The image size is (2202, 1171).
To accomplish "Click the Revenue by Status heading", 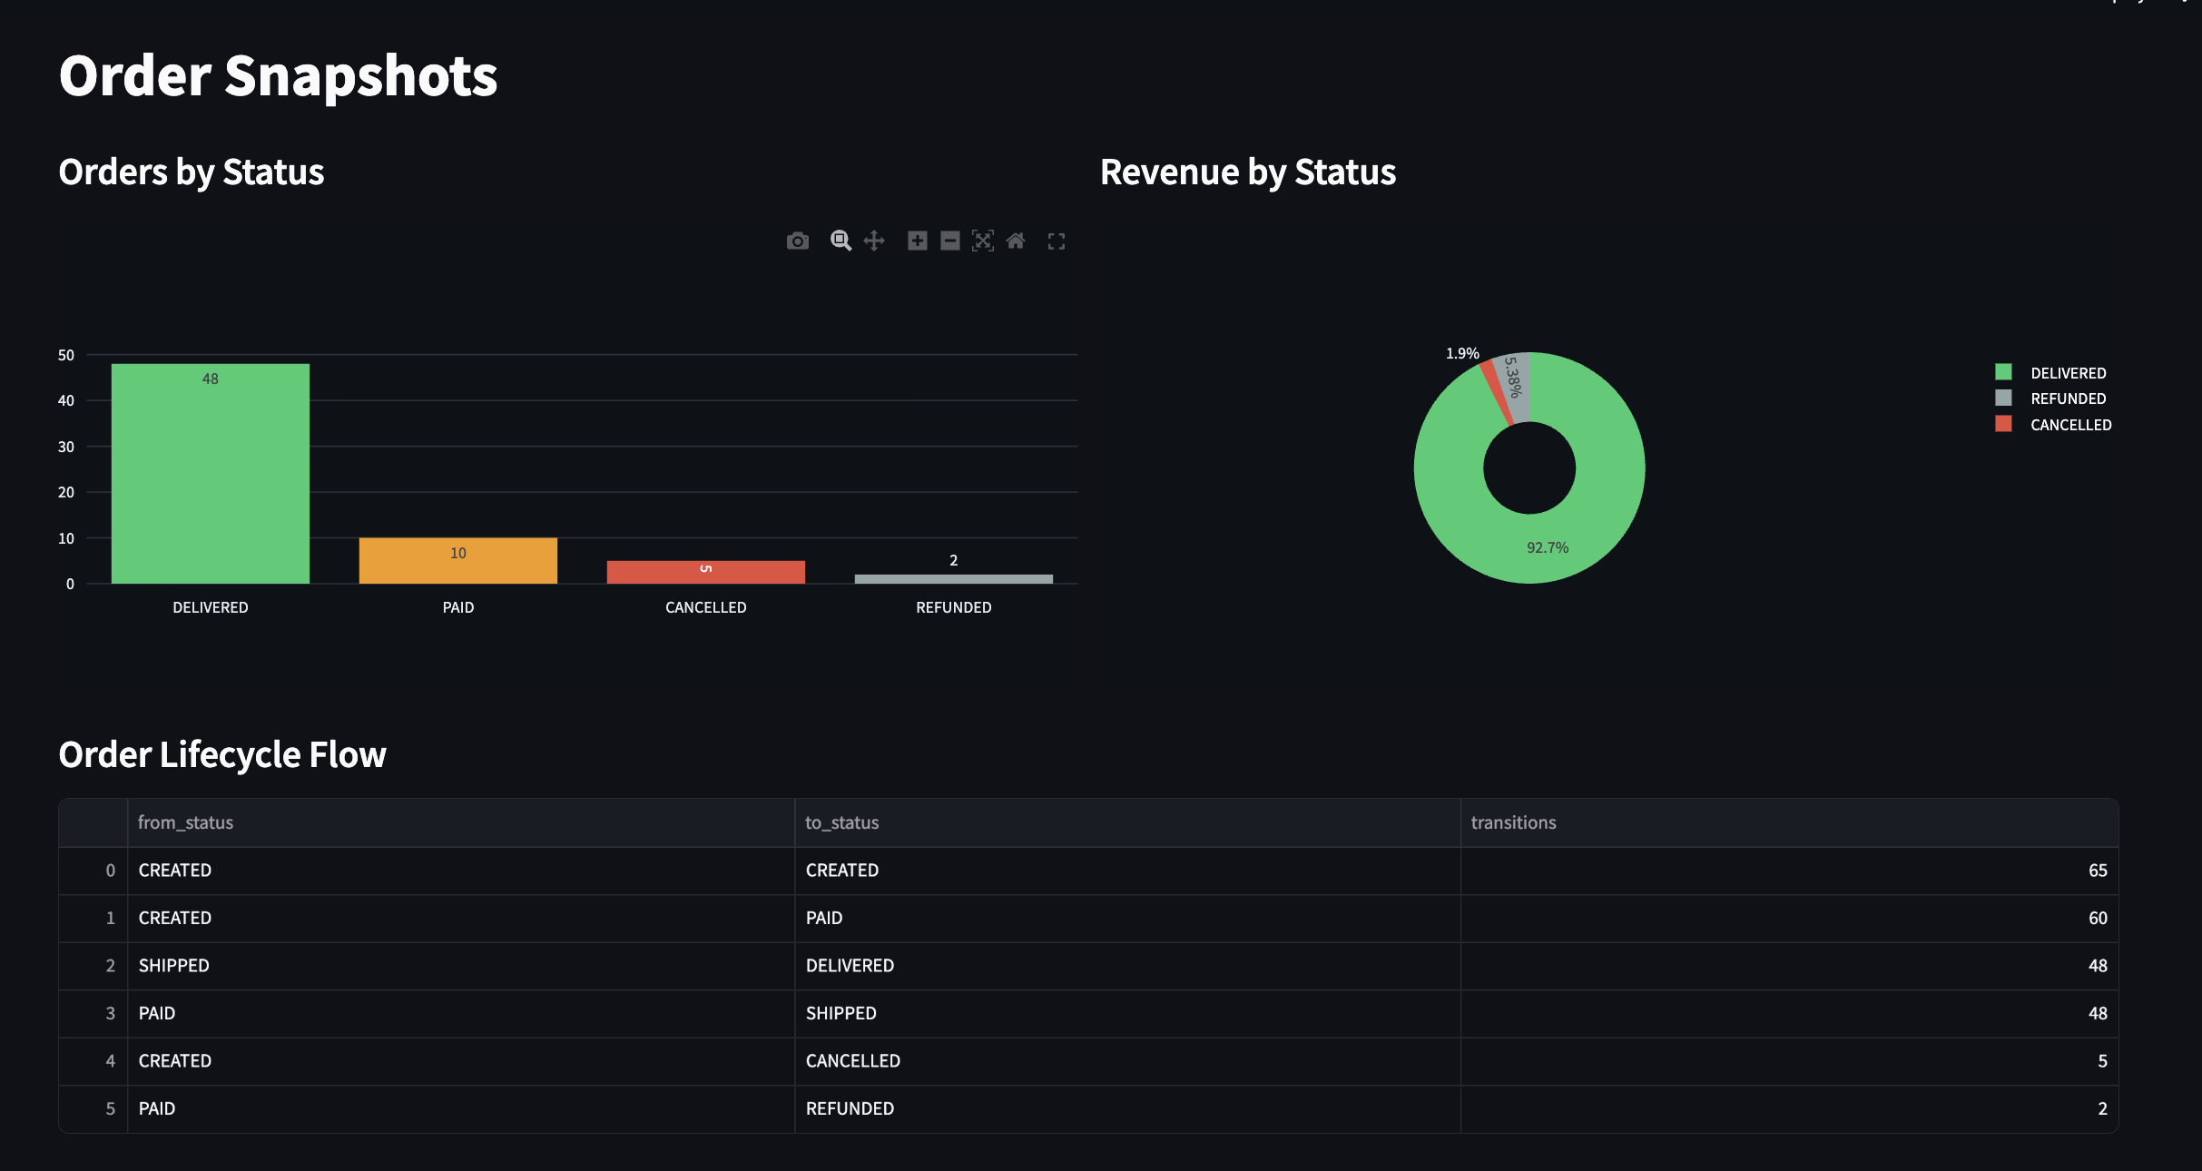I will coord(1248,172).
